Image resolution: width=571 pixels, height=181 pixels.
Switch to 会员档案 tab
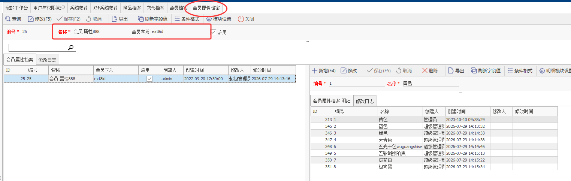point(178,8)
